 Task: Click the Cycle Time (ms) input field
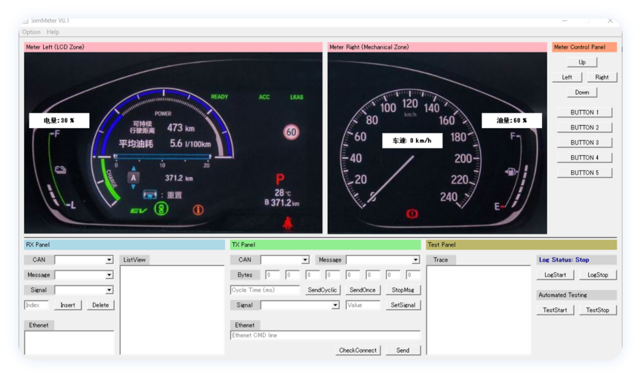coord(265,290)
